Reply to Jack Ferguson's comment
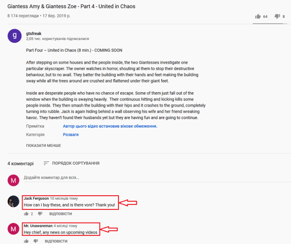This screenshot has height=244, width=291. [60, 214]
